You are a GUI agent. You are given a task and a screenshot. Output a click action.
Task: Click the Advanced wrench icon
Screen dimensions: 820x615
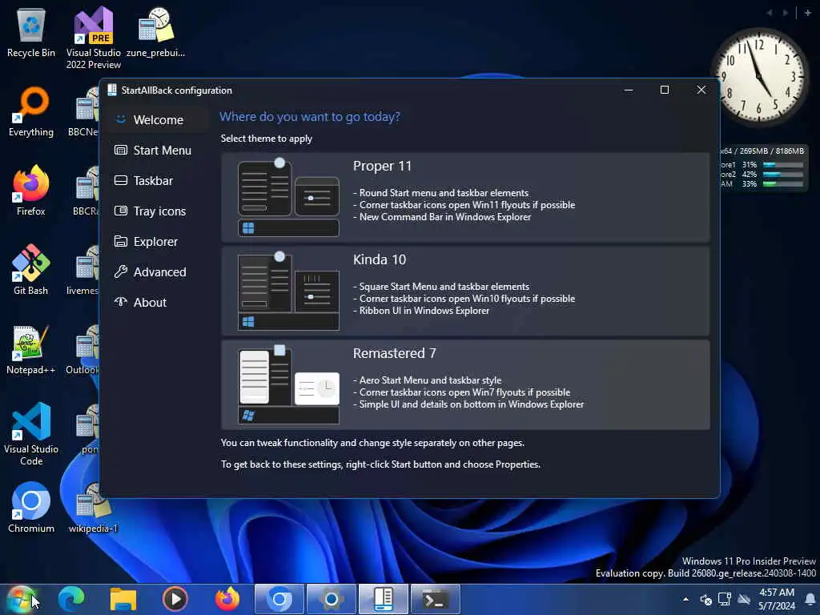[121, 271]
